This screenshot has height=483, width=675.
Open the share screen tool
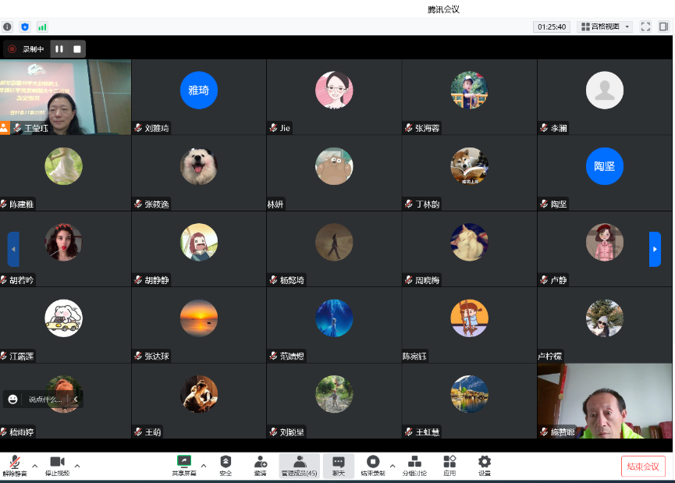[184, 463]
